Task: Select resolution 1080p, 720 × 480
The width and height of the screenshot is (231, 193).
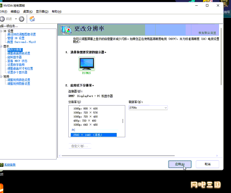Action: click(86, 116)
